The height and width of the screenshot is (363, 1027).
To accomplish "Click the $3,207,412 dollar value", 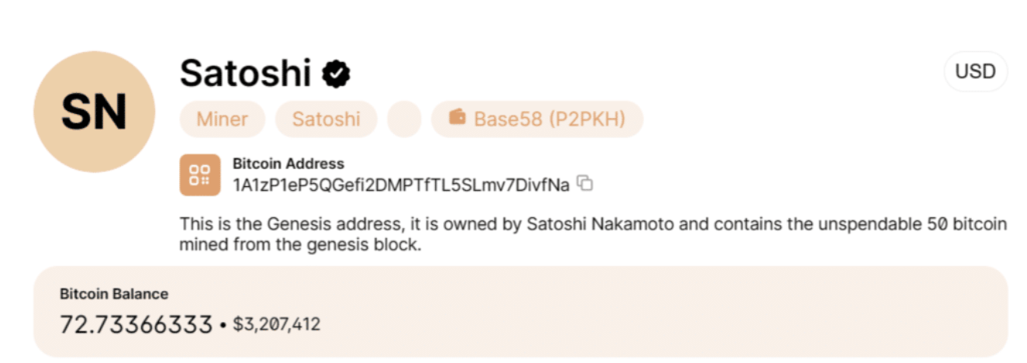I will (275, 323).
